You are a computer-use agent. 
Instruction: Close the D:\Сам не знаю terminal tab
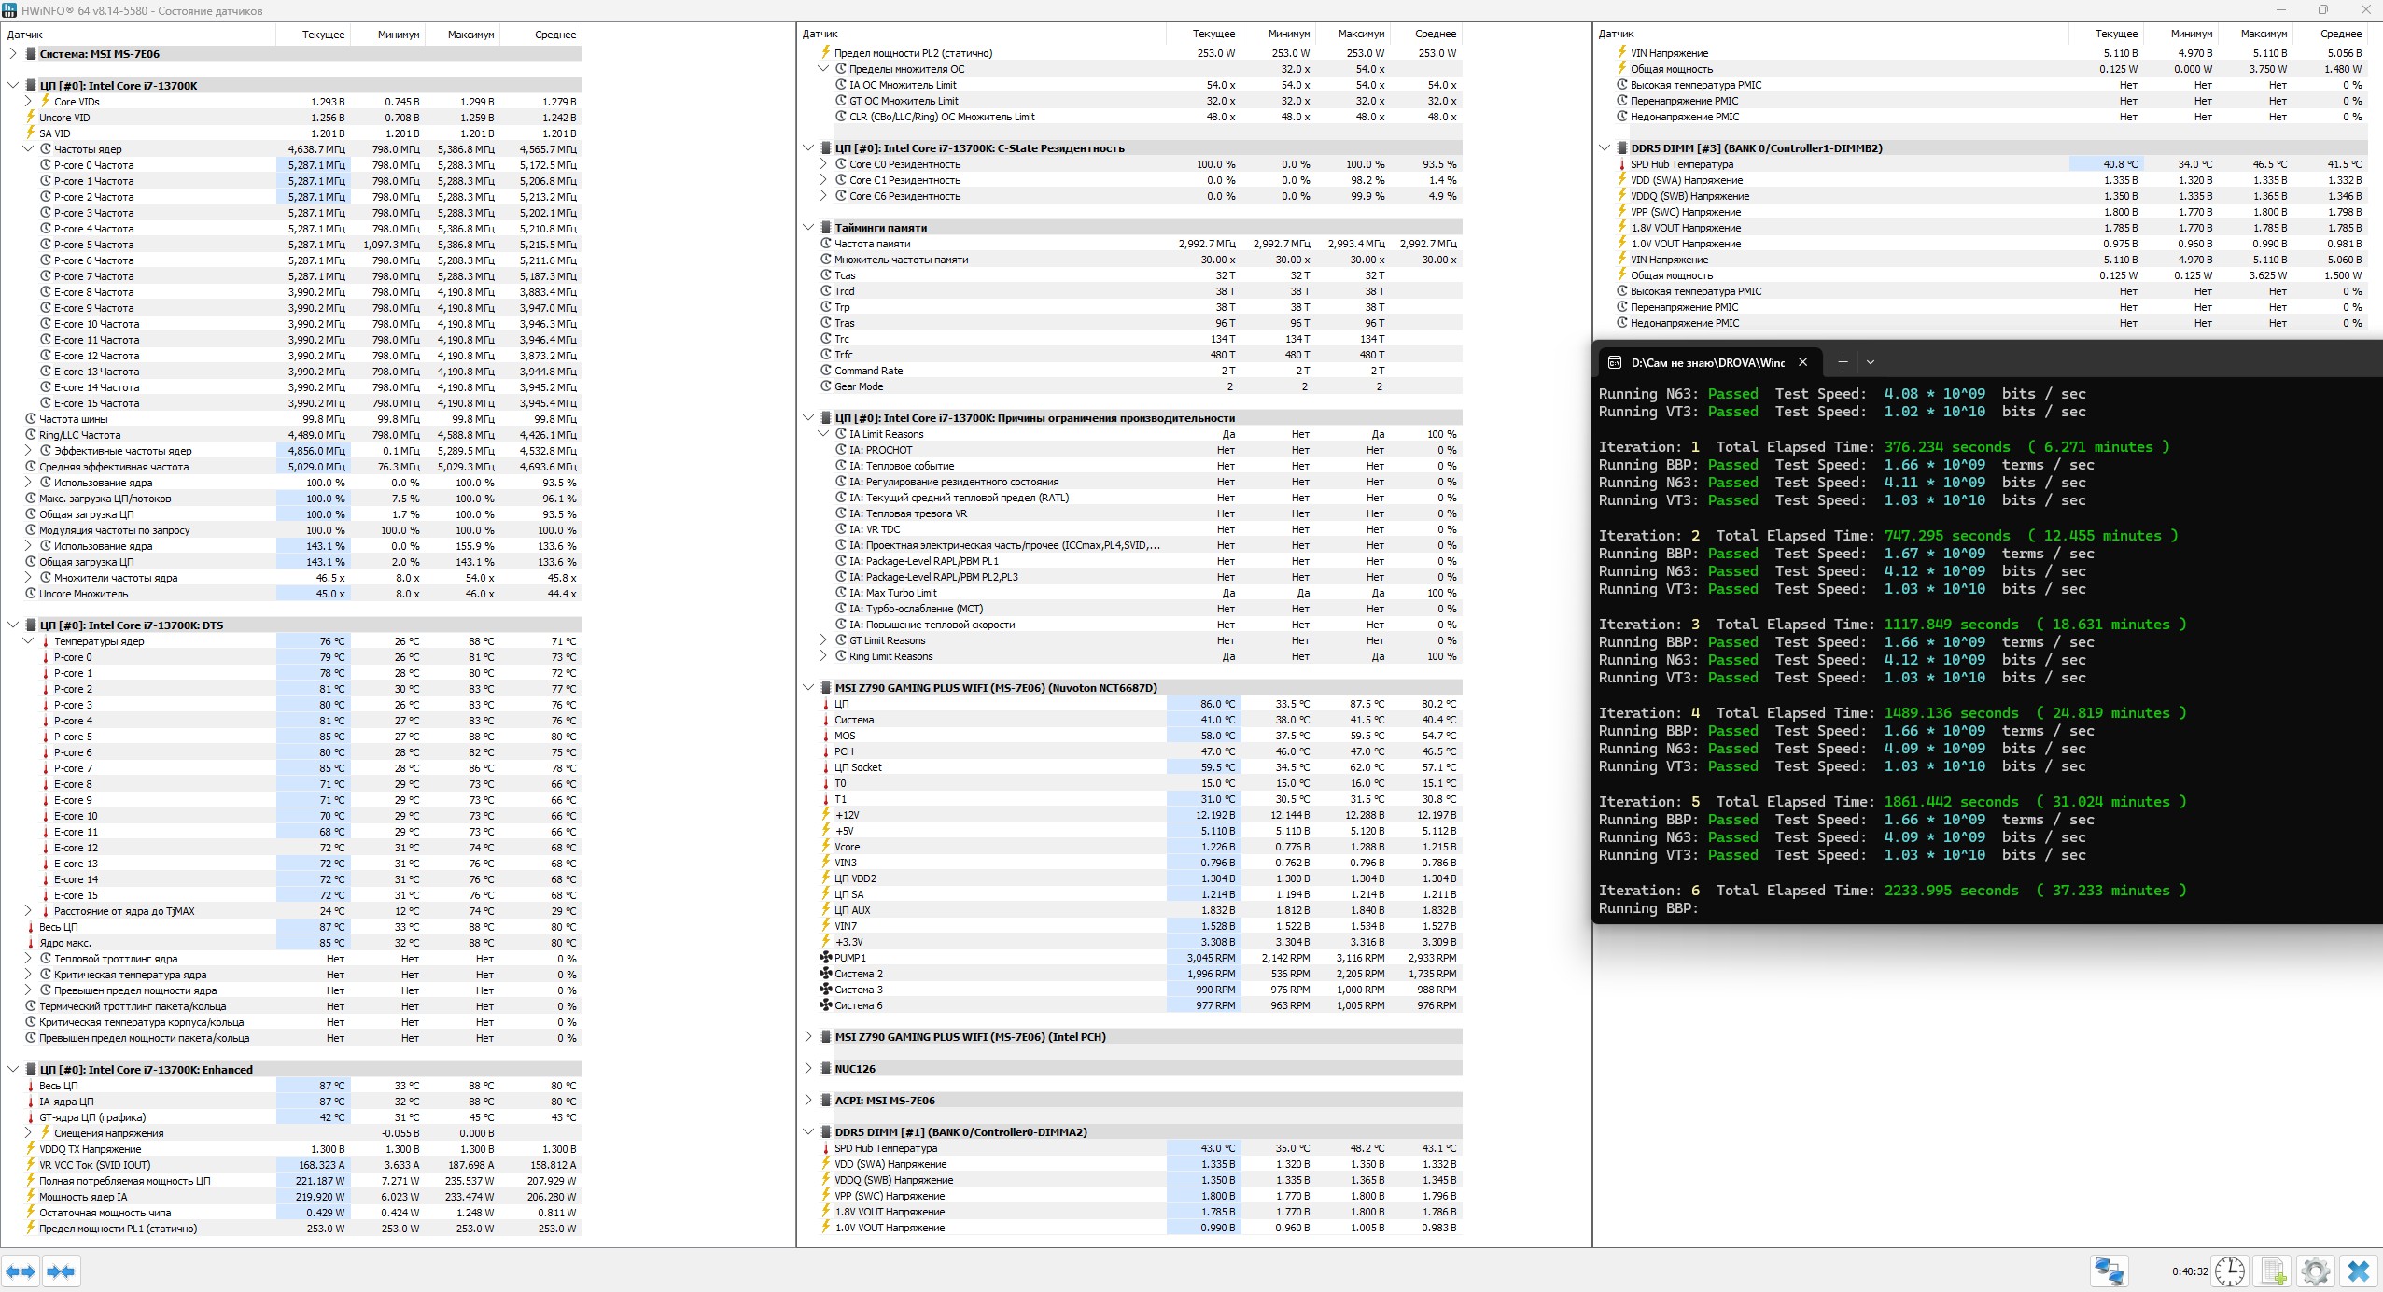tap(1803, 362)
